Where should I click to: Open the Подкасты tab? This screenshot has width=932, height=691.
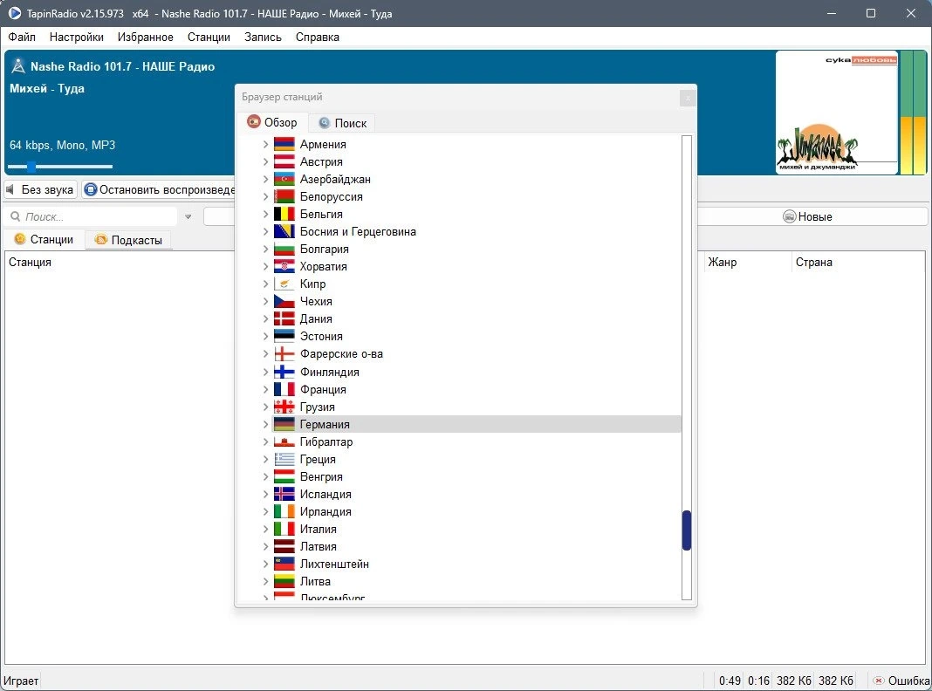pos(129,240)
